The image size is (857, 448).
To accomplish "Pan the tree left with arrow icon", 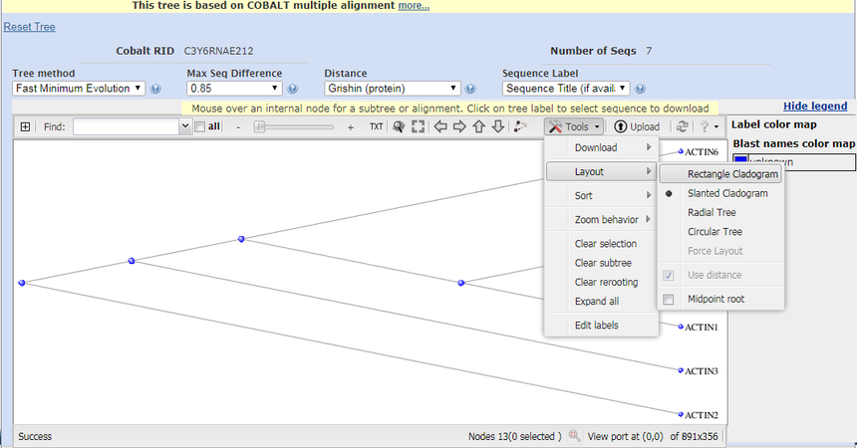I will [440, 126].
